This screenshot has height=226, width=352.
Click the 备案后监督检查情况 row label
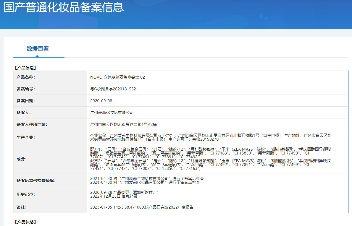(x=36, y=181)
